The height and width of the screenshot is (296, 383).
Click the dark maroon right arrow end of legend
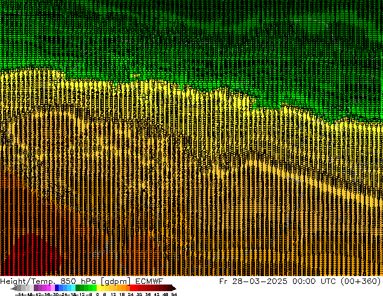[x=174, y=288]
